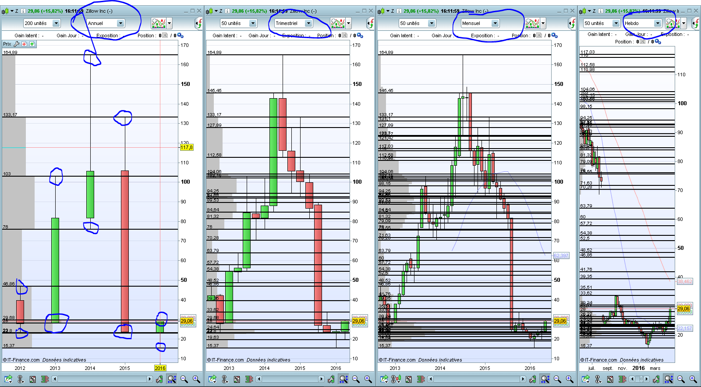Zoom in on the Annuel chart
701x387 pixels.
pyautogui.click(x=196, y=379)
